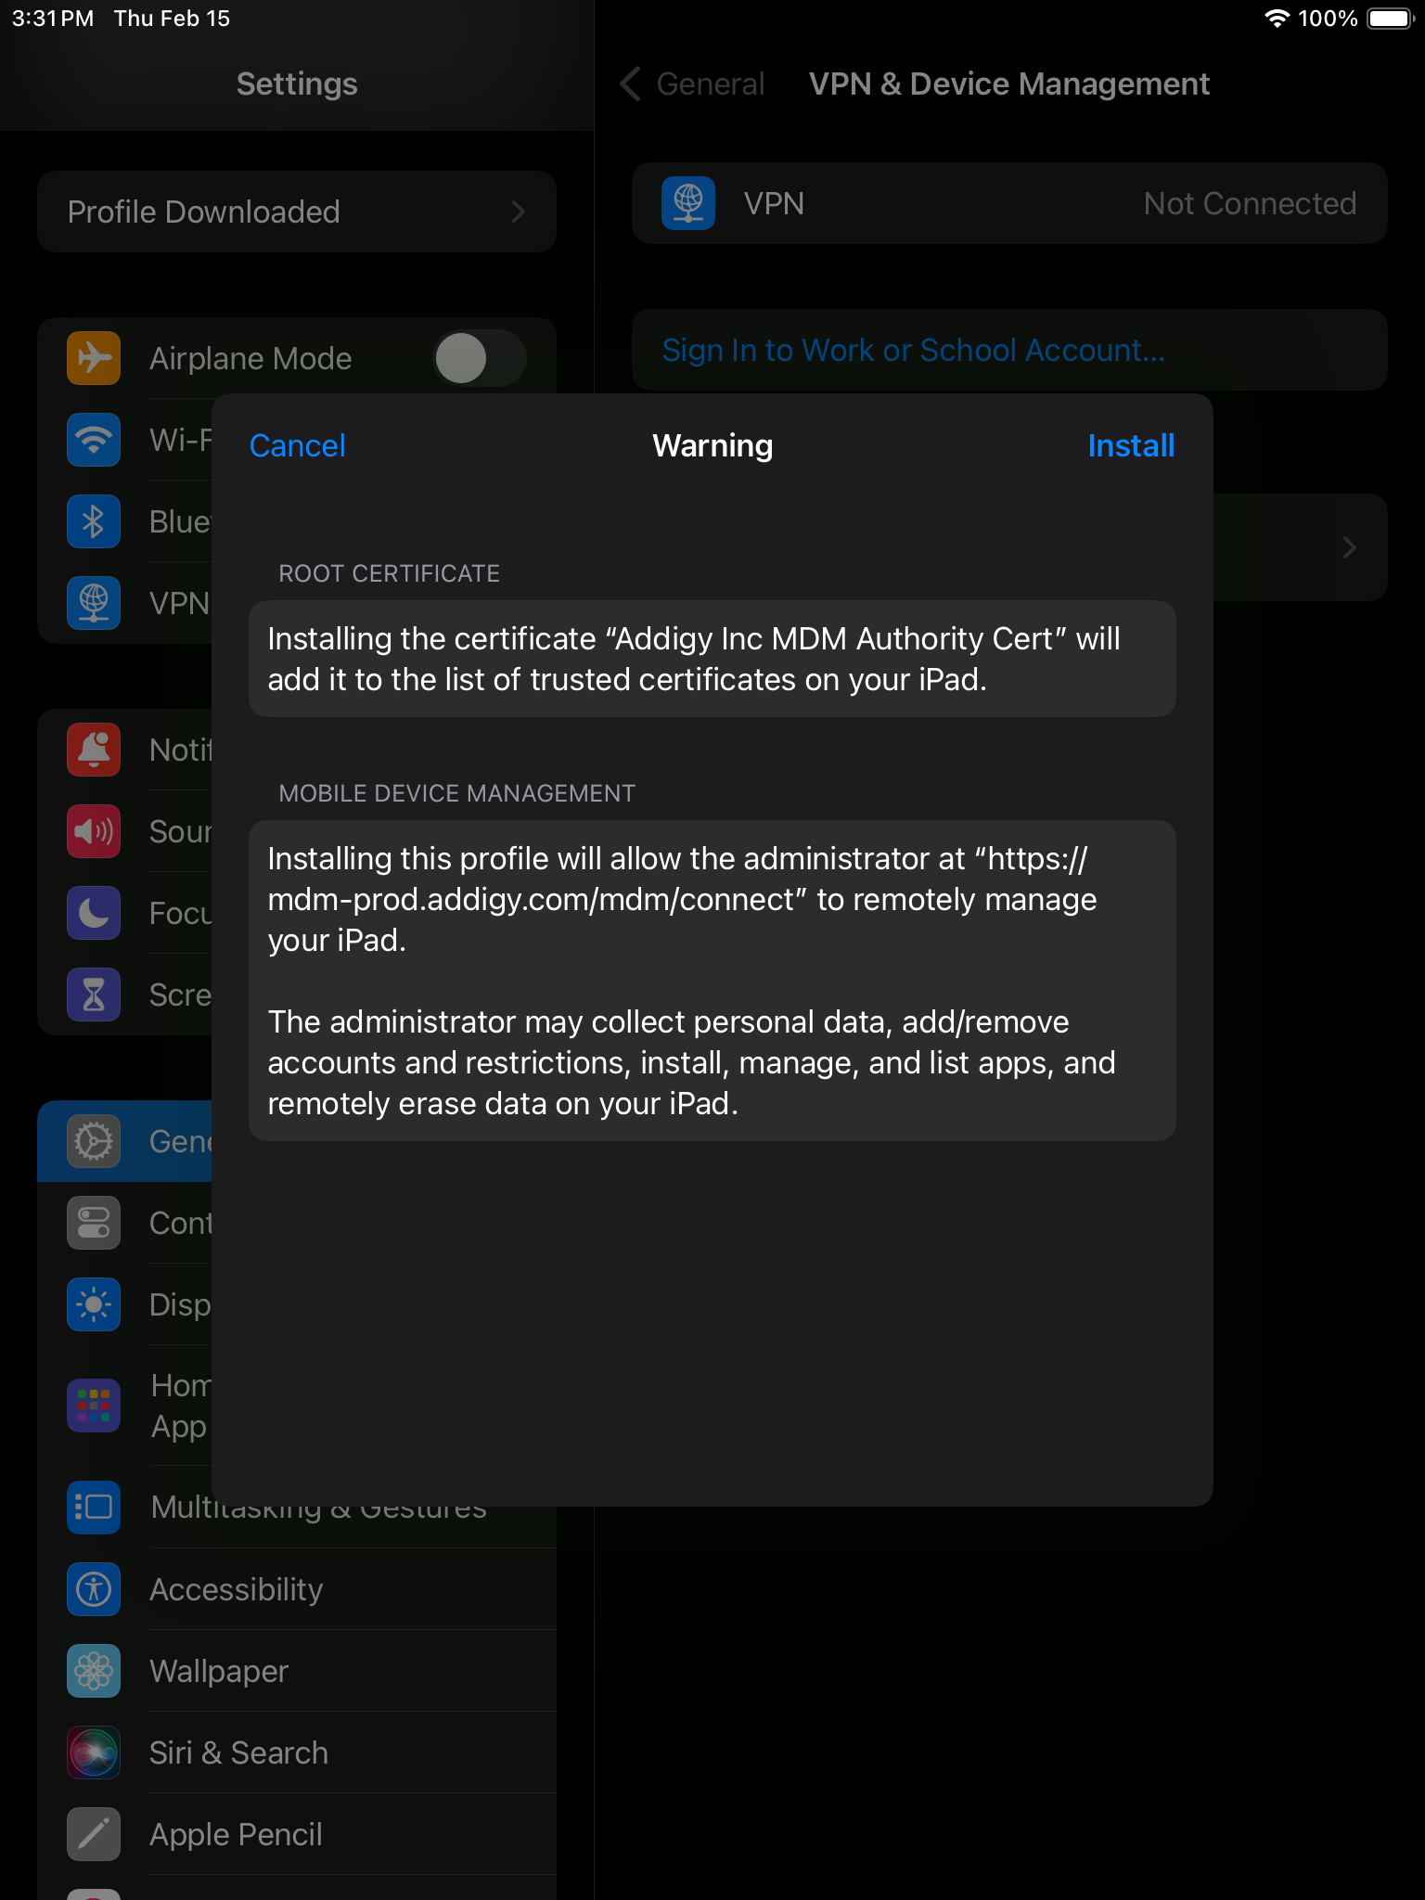Tap the battery status icon
The height and width of the screenshot is (1900, 1425).
[x=1390, y=19]
